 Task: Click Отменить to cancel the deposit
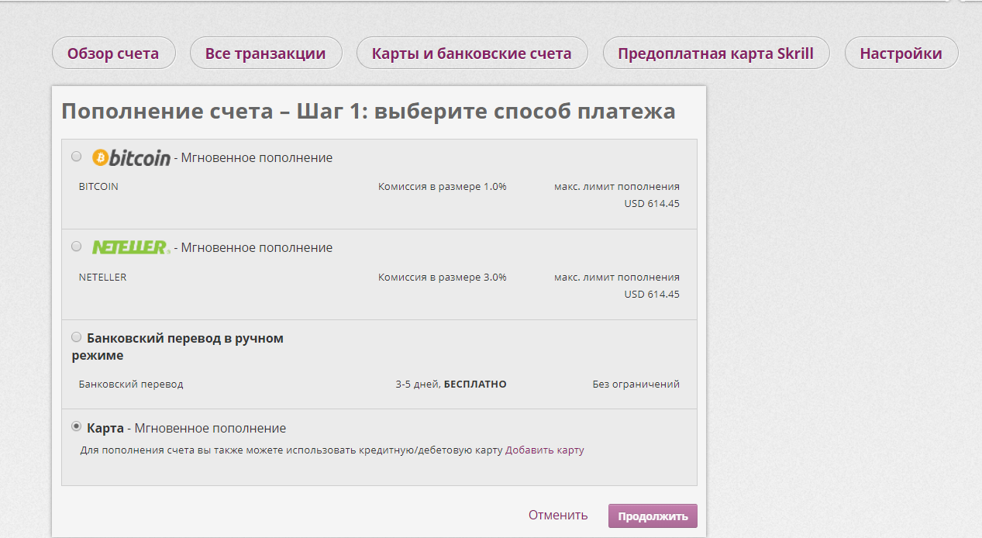tap(558, 515)
